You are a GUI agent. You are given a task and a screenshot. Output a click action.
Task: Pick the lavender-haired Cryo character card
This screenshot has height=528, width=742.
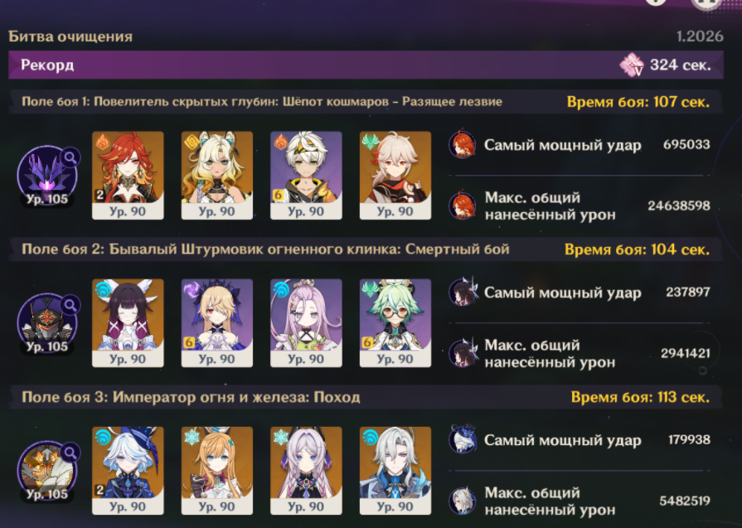click(x=306, y=471)
